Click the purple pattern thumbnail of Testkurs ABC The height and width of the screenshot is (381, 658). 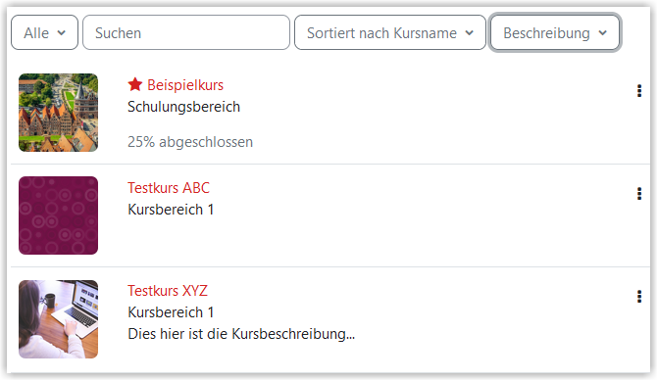(58, 215)
